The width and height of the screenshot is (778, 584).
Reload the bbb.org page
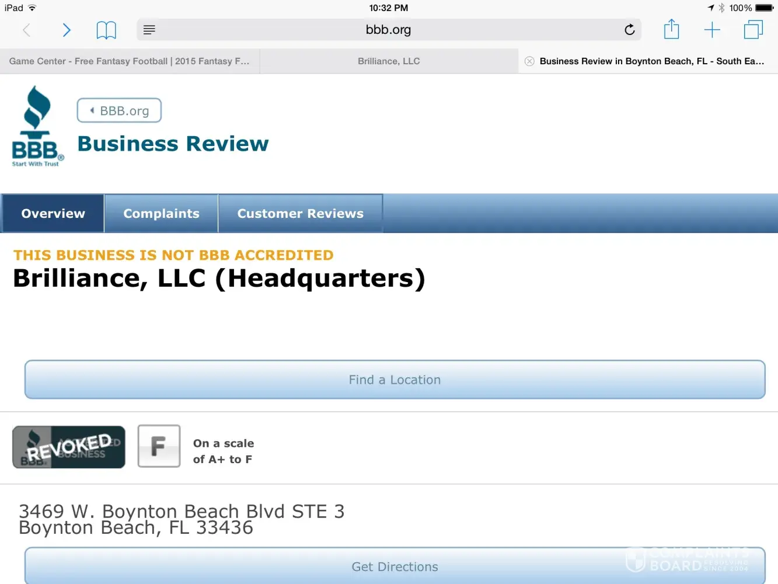coord(629,30)
